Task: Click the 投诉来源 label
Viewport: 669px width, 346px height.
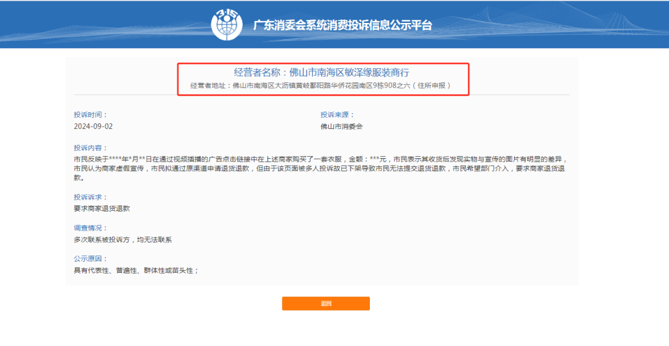Action: (338, 115)
